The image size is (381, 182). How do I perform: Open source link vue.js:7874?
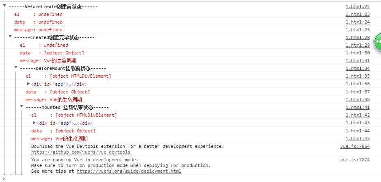355,160
